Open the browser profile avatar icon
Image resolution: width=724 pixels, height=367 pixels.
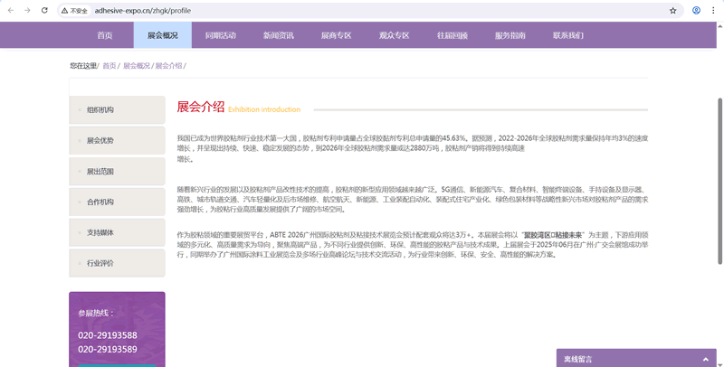coord(696,11)
